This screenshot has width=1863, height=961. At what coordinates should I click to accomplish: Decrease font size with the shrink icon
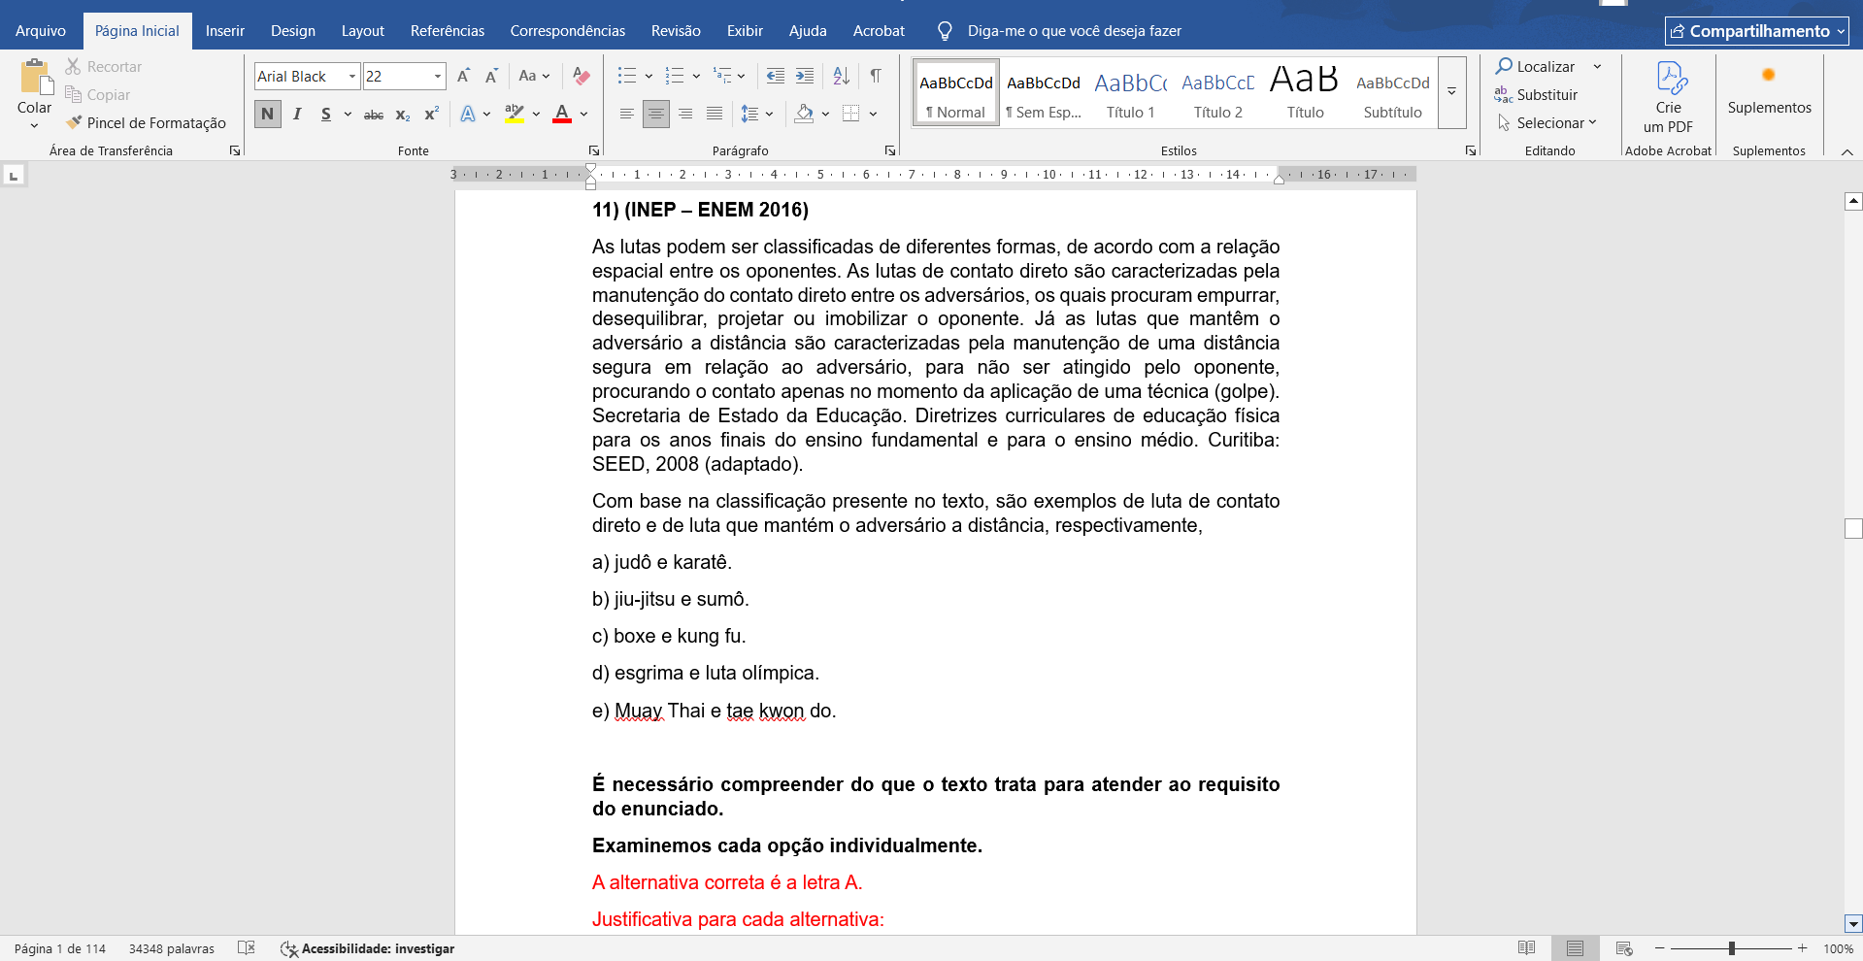[x=491, y=76]
